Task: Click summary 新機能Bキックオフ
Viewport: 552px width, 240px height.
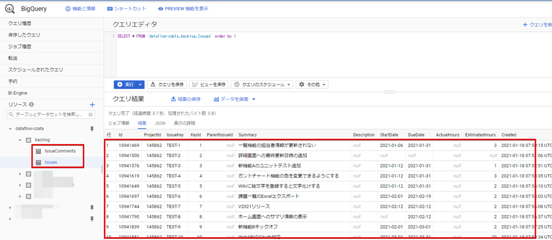Action: pos(258,227)
